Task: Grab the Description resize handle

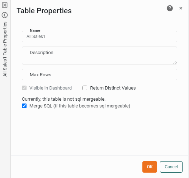Action: point(175,62)
